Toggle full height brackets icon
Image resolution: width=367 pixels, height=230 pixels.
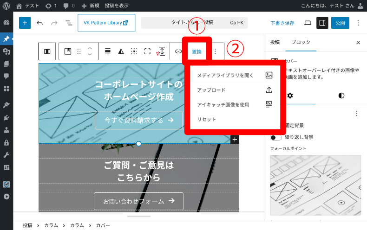(147, 51)
